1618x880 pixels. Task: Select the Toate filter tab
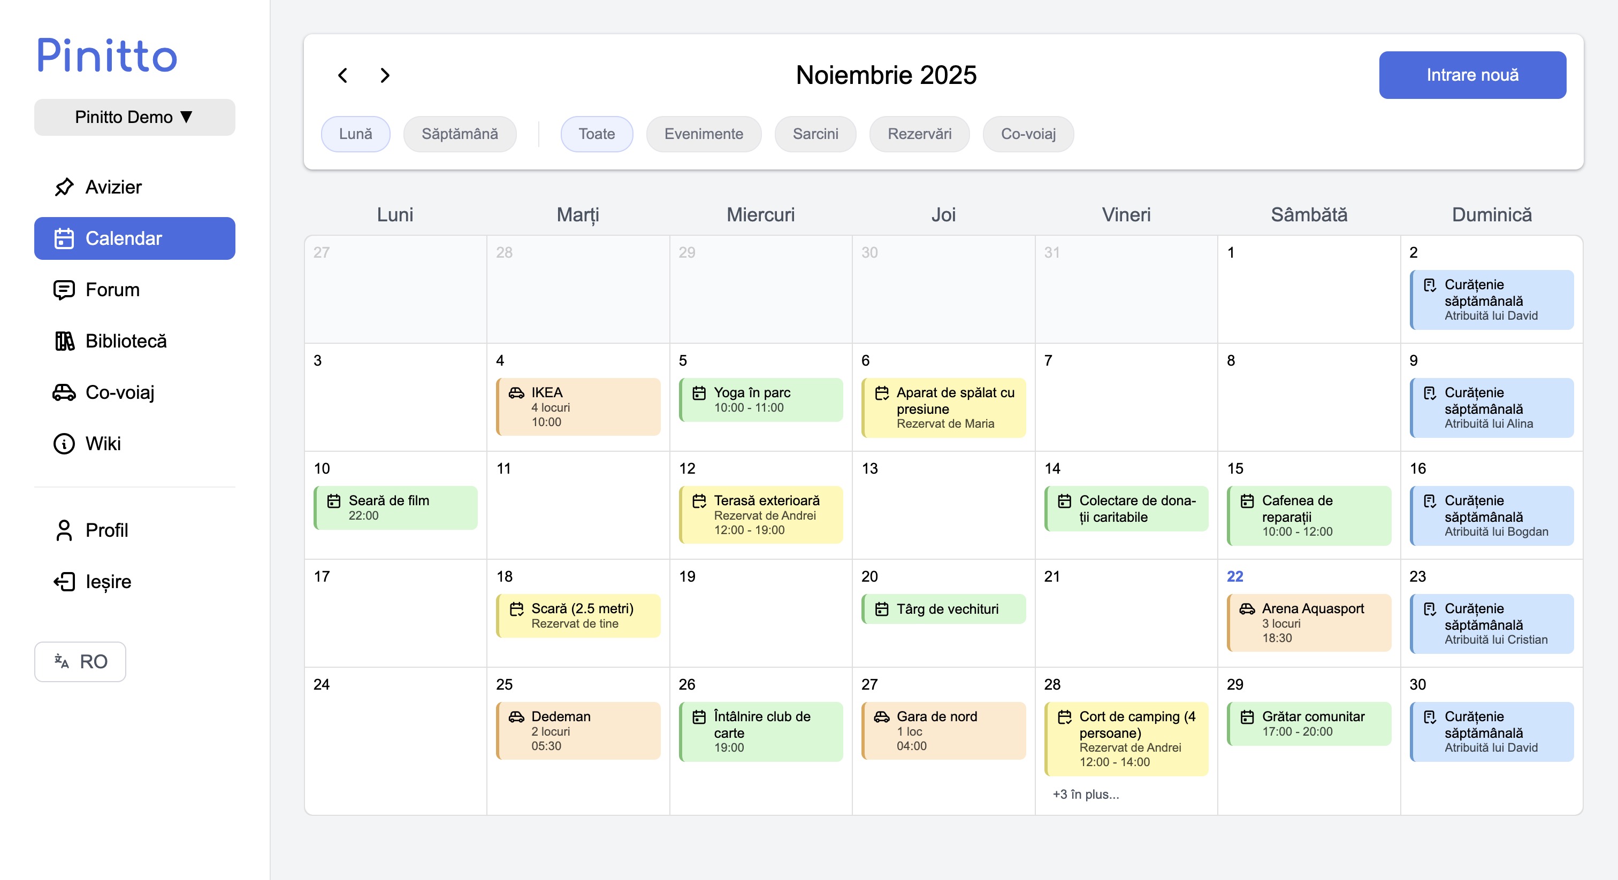point(596,134)
